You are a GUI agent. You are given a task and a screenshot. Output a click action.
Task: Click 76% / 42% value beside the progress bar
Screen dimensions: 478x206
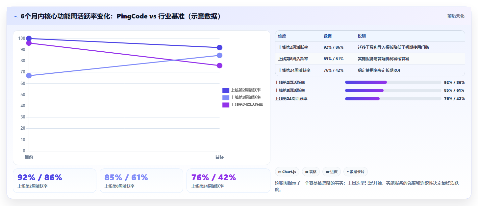[454, 99]
